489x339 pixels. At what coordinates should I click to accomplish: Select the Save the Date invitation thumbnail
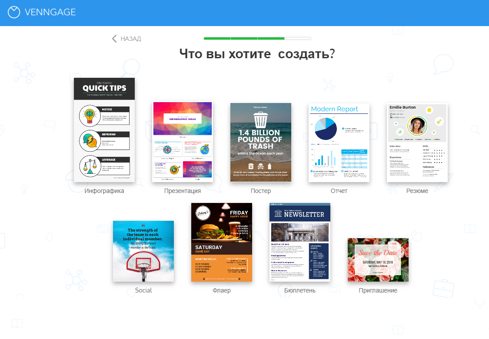[x=378, y=260]
